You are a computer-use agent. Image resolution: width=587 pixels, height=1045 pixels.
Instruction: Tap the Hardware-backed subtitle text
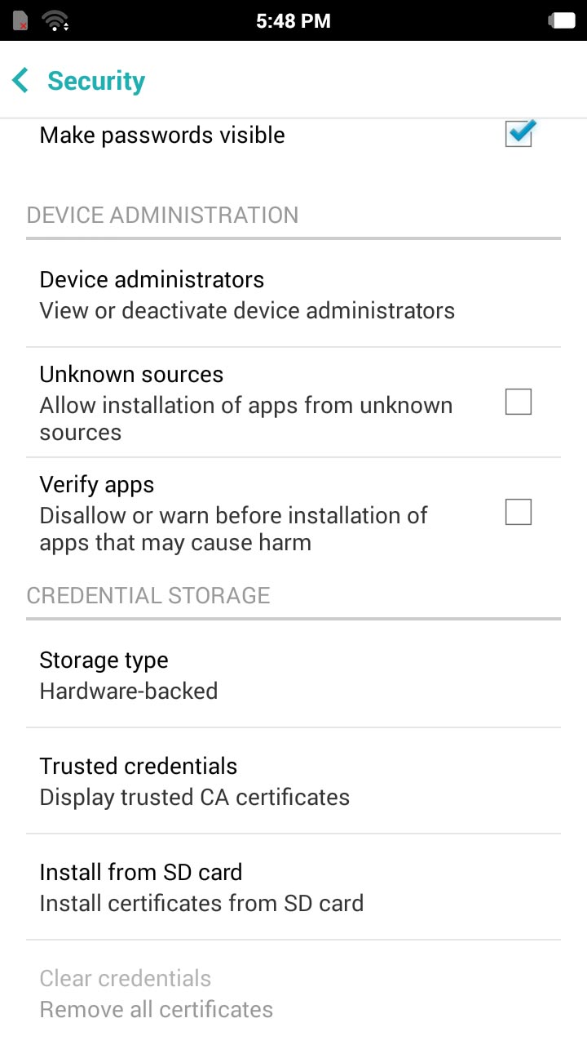[x=129, y=691]
